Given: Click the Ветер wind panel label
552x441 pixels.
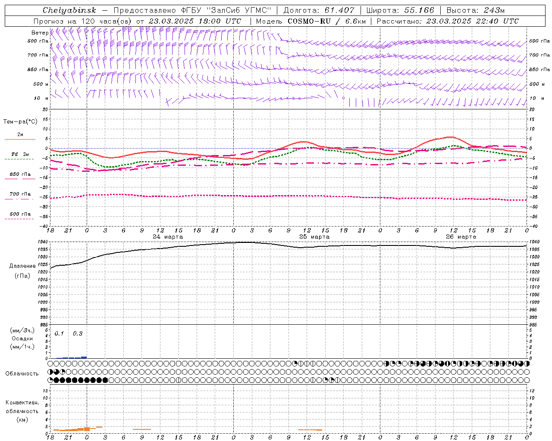Looking at the screenshot, I should coord(40,33).
